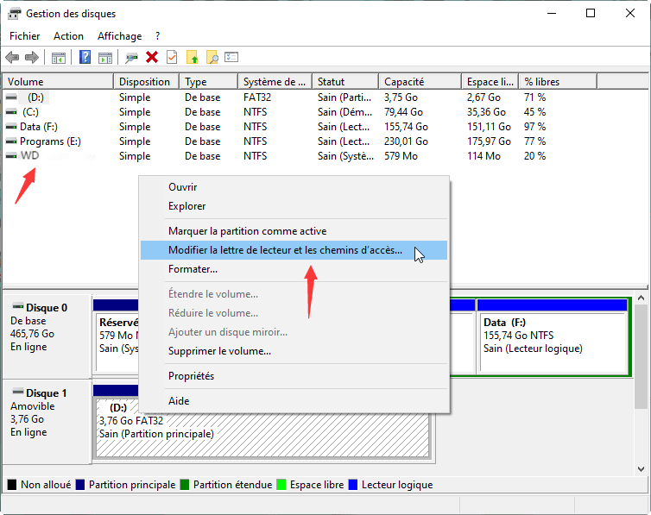Choose Modifier la lettre de lecteur option

click(x=285, y=250)
